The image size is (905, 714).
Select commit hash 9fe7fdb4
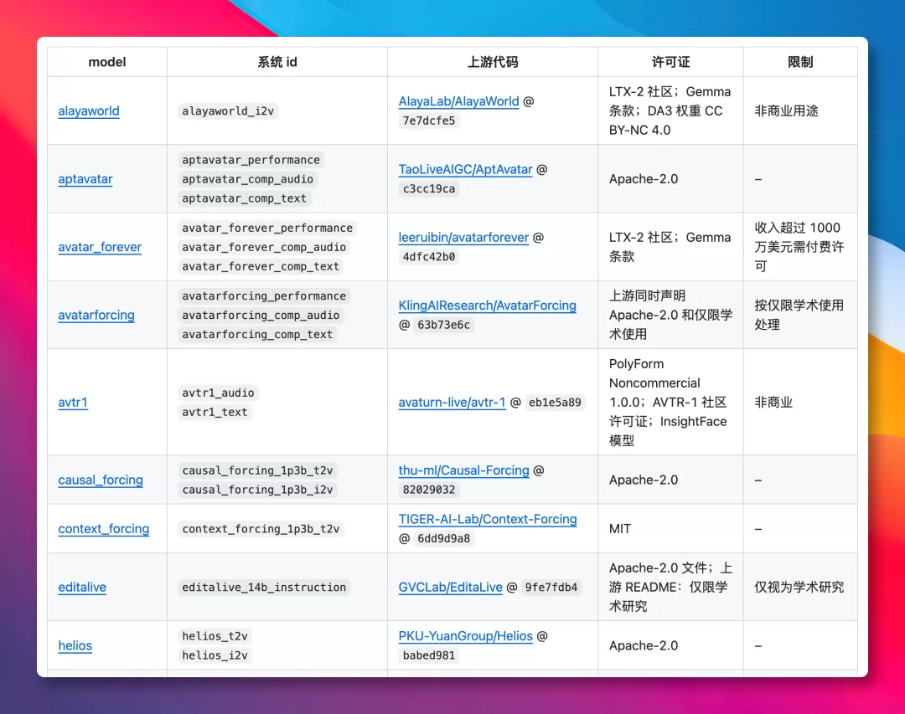pyautogui.click(x=551, y=587)
